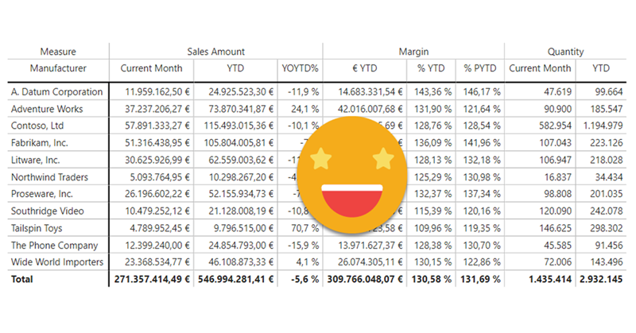This screenshot has width=636, height=333.
Task: Select the Margin group header
Action: click(413, 51)
